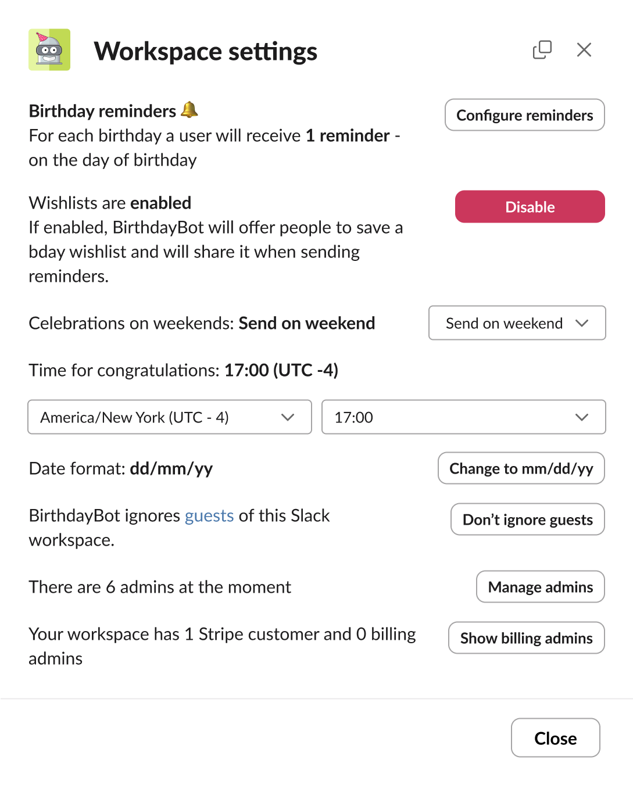Collapse the 17:00 time picker chevron

(x=581, y=417)
